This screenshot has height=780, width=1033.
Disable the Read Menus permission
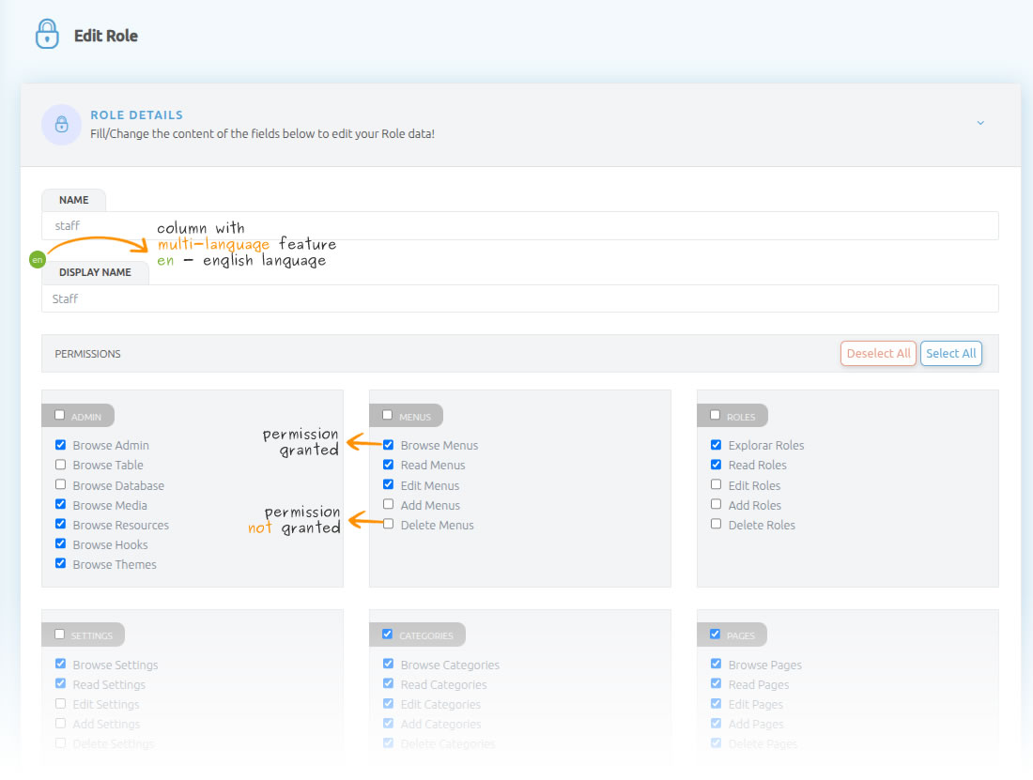pos(389,465)
